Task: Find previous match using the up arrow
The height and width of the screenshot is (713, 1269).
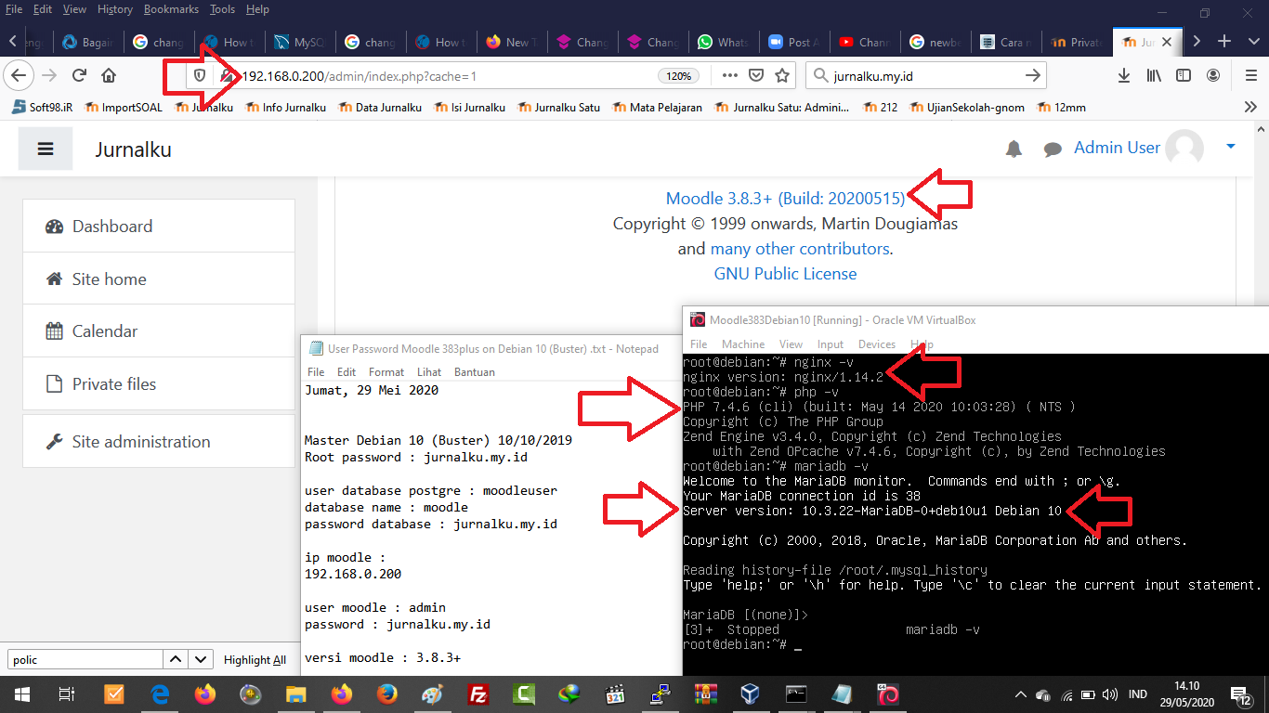Action: coord(176,660)
